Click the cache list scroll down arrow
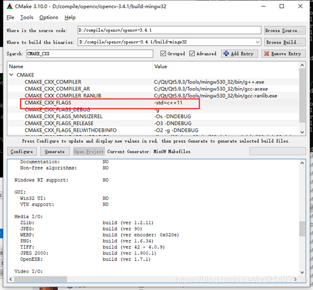Viewport: 313px width, 290px height. click(302, 132)
